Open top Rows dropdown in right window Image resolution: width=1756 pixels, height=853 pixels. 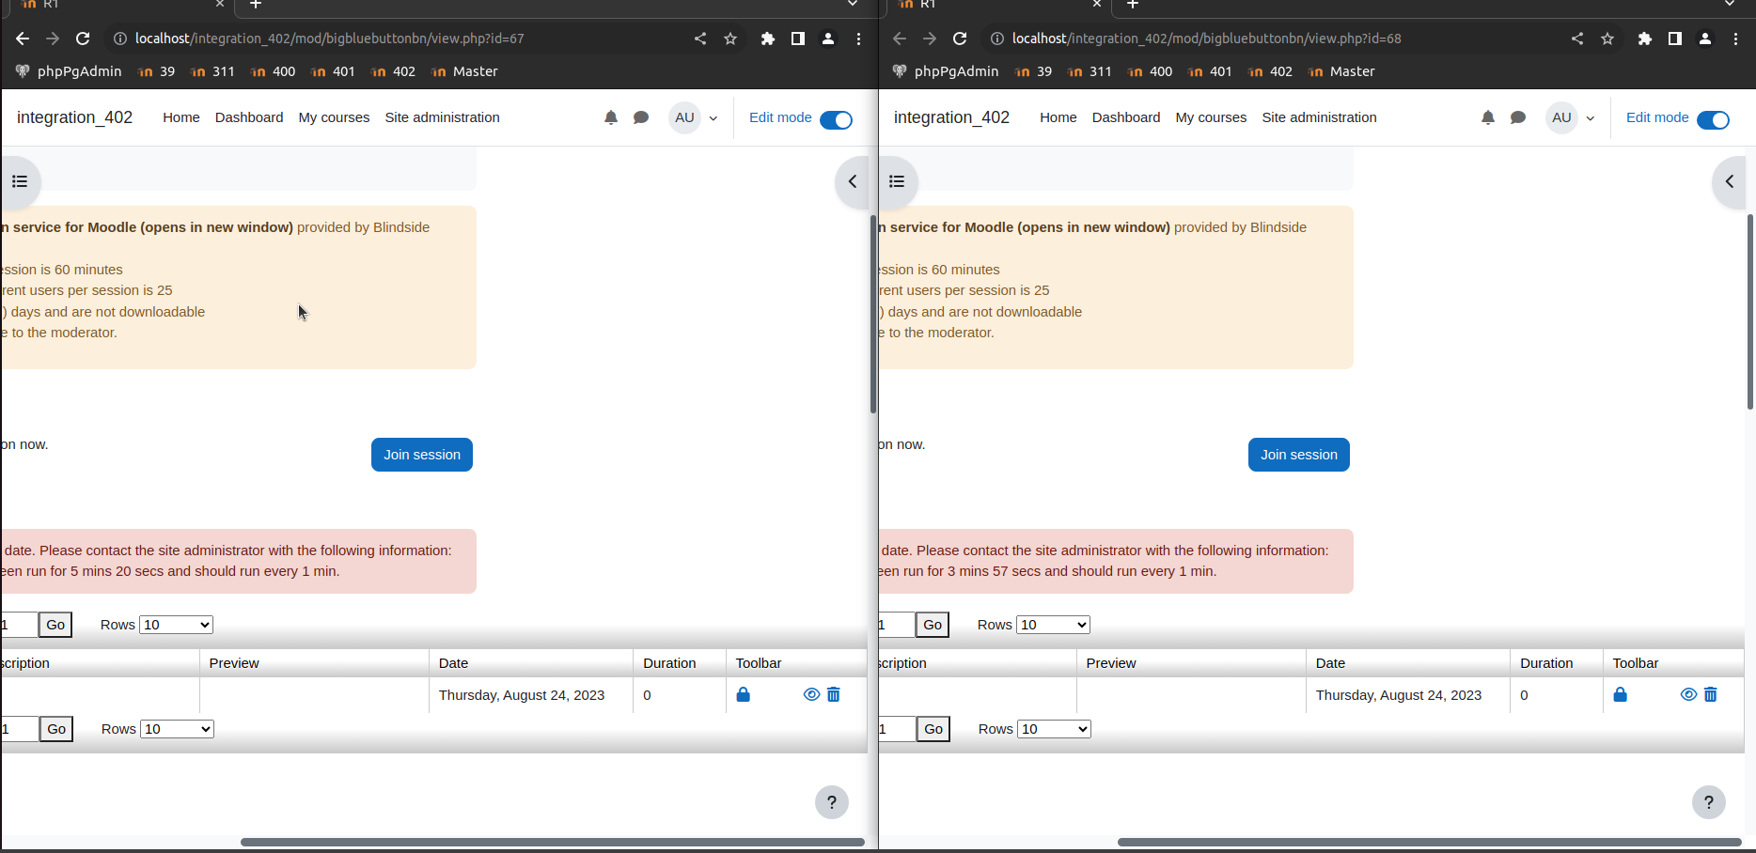(1054, 625)
